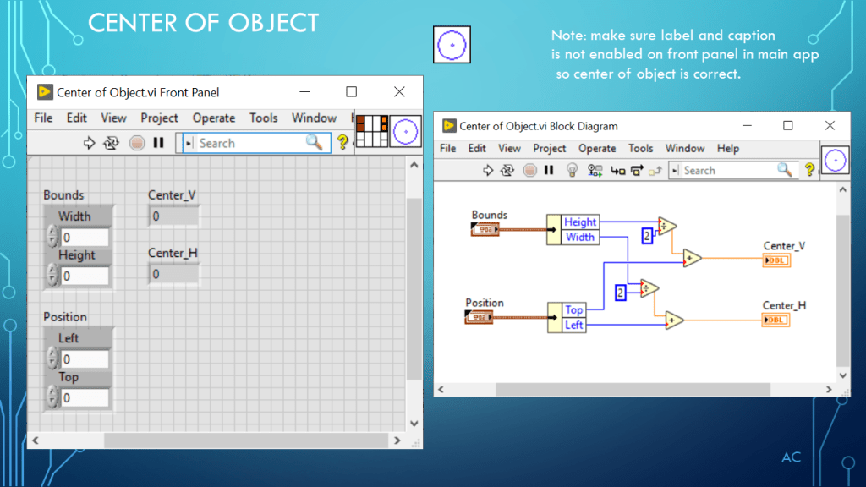Click Pause button in Front Panel toolbar
The height and width of the screenshot is (487, 866).
pyautogui.click(x=158, y=144)
